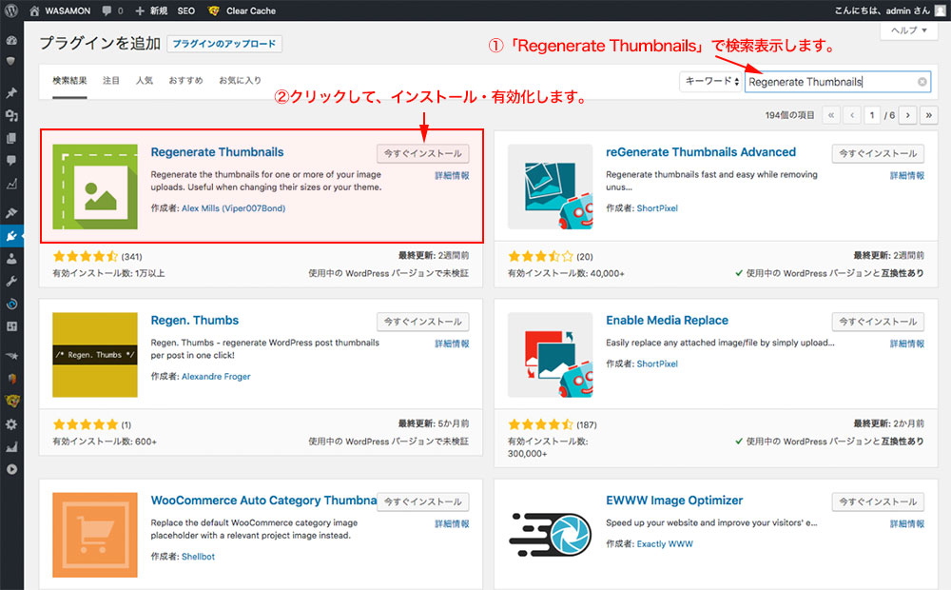Click Regen. Thumbs plugin thumbnail
The image size is (951, 590).
(95, 355)
